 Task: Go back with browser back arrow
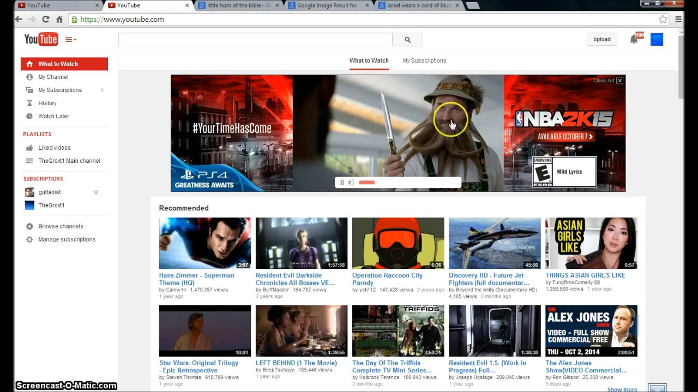19,19
